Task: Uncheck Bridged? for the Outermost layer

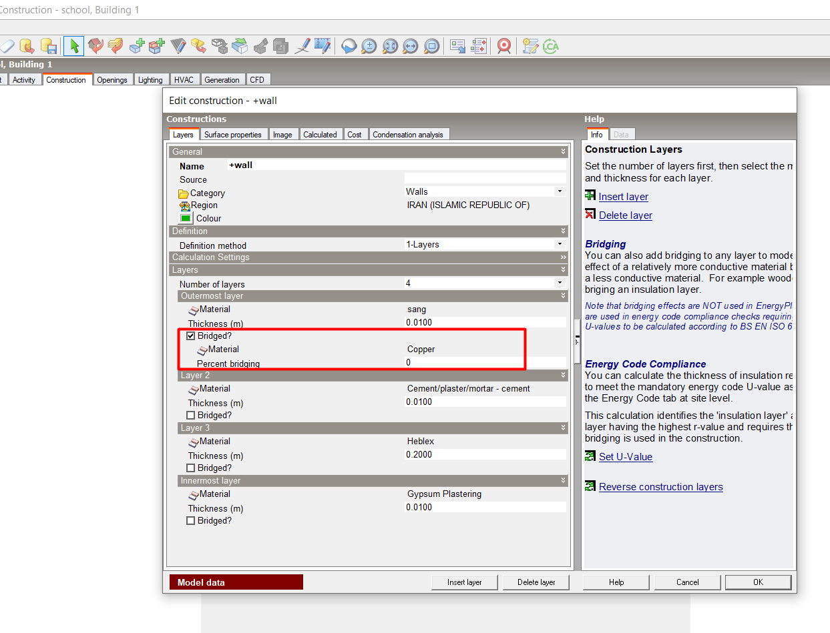Action: click(x=191, y=336)
